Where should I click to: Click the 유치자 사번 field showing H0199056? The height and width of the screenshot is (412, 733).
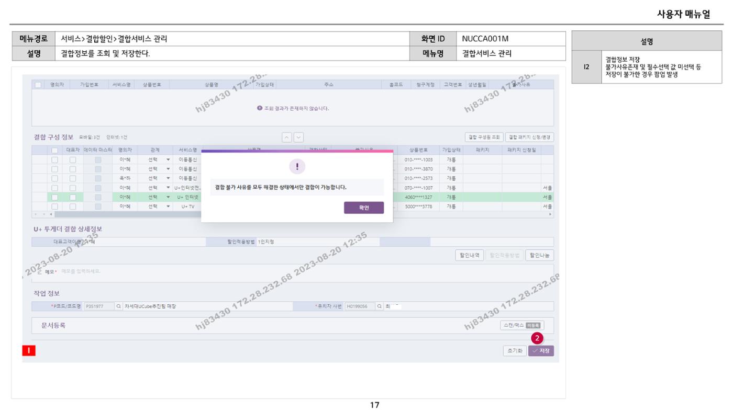360,306
